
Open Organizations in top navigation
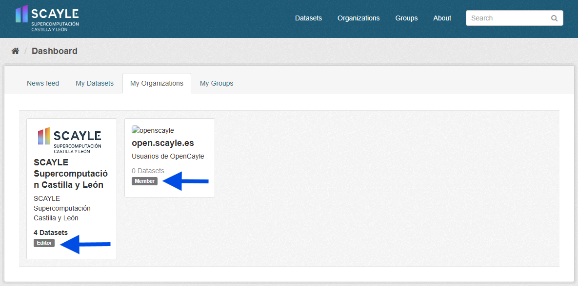coord(359,18)
